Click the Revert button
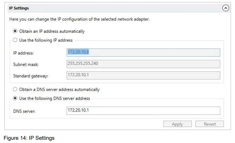Image resolution: width=235 pixels, height=143 pixels. [x=209, y=124]
